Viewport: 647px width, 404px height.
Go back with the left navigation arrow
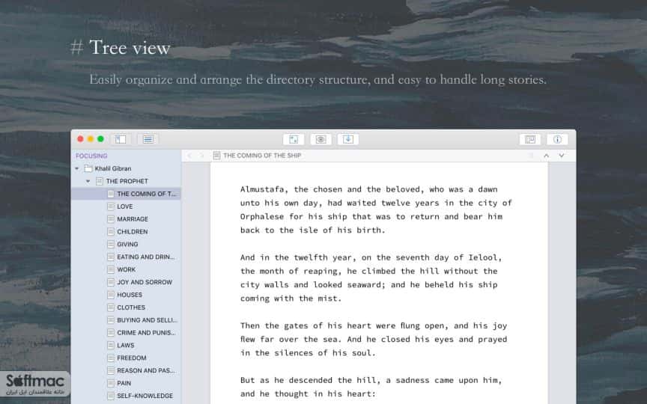point(189,156)
